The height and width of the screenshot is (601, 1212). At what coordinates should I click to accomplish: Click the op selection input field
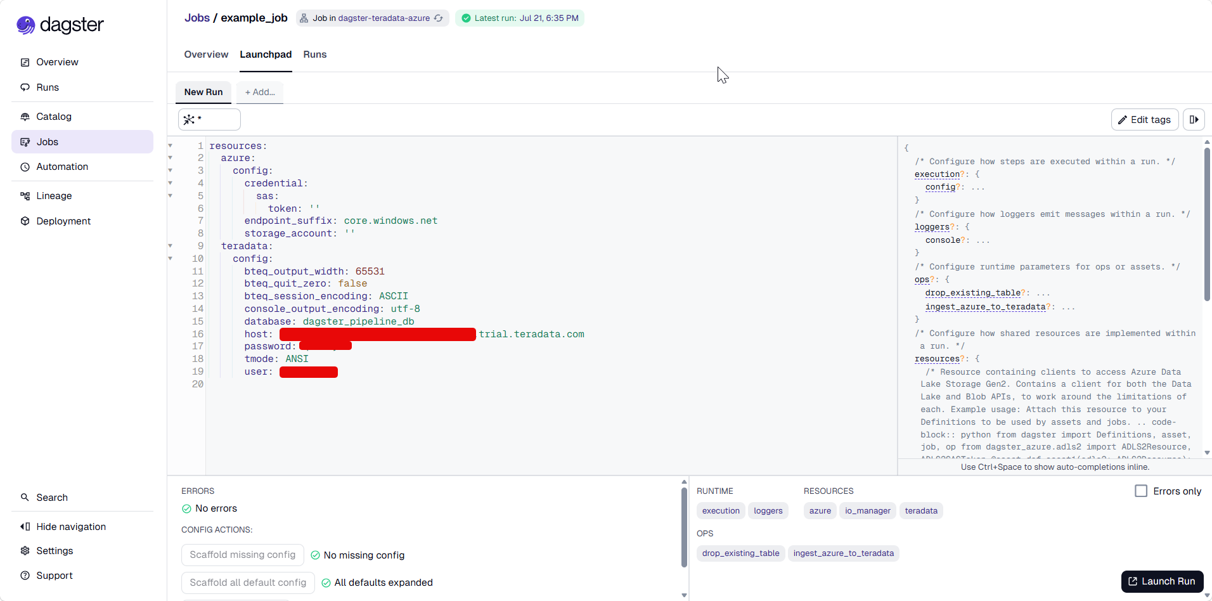click(209, 119)
